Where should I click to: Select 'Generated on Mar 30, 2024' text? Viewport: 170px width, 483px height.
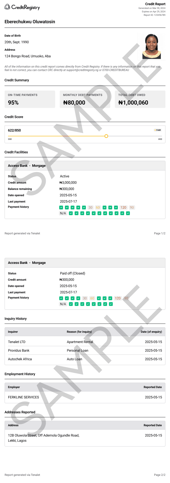[x=152, y=8]
